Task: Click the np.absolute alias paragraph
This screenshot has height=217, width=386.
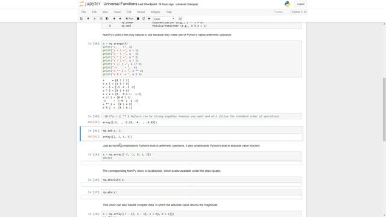Action: pyautogui.click(x=162, y=171)
